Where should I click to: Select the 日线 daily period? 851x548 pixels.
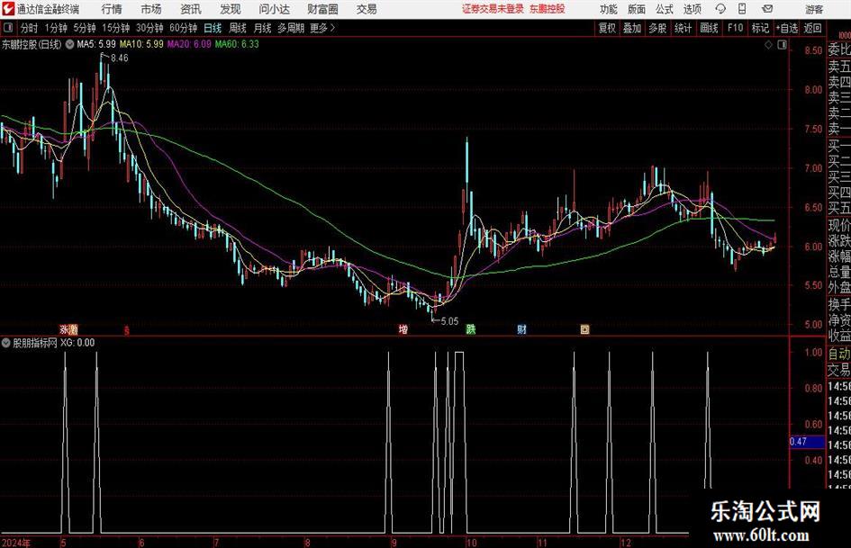[213, 28]
